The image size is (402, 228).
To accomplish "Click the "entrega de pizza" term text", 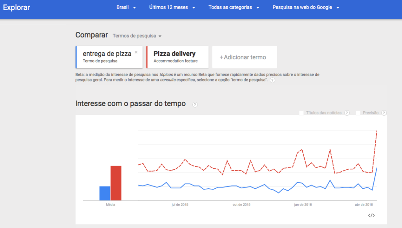I will (x=107, y=54).
